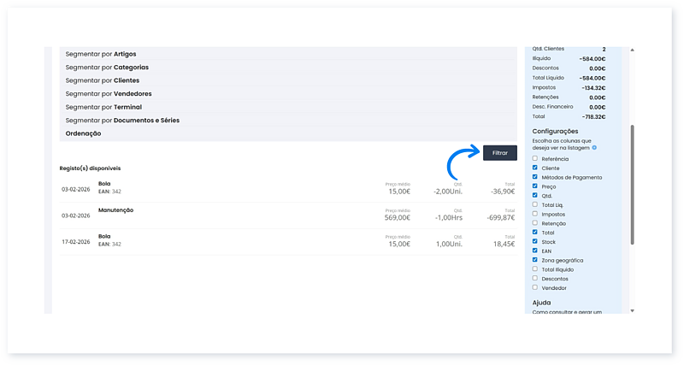Image resolution: width=684 pixels, height=366 pixels.
Task: Click the vertical scrollbar thumb
Action: click(633, 184)
